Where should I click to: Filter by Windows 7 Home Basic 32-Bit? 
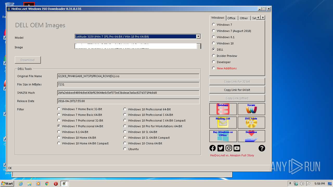(x=59, y=109)
